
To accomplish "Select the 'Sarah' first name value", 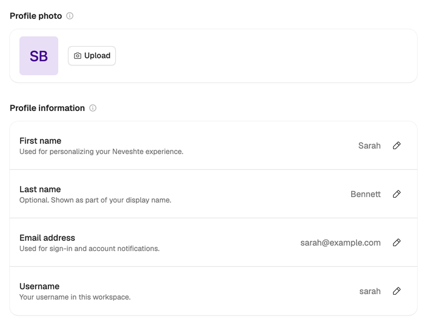I will 369,146.
